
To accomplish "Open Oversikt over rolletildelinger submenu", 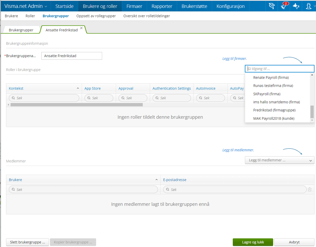I will (x=146, y=16).
